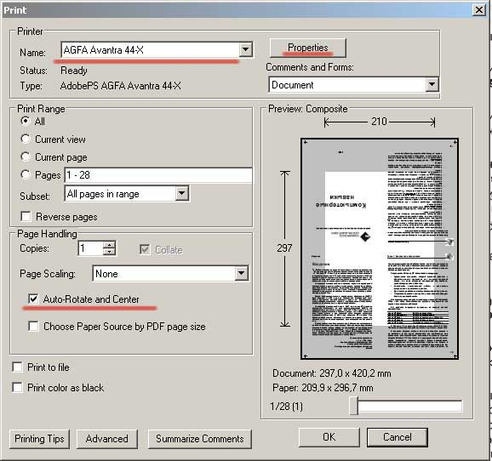Enable Print color as black checkbox

click(x=17, y=388)
